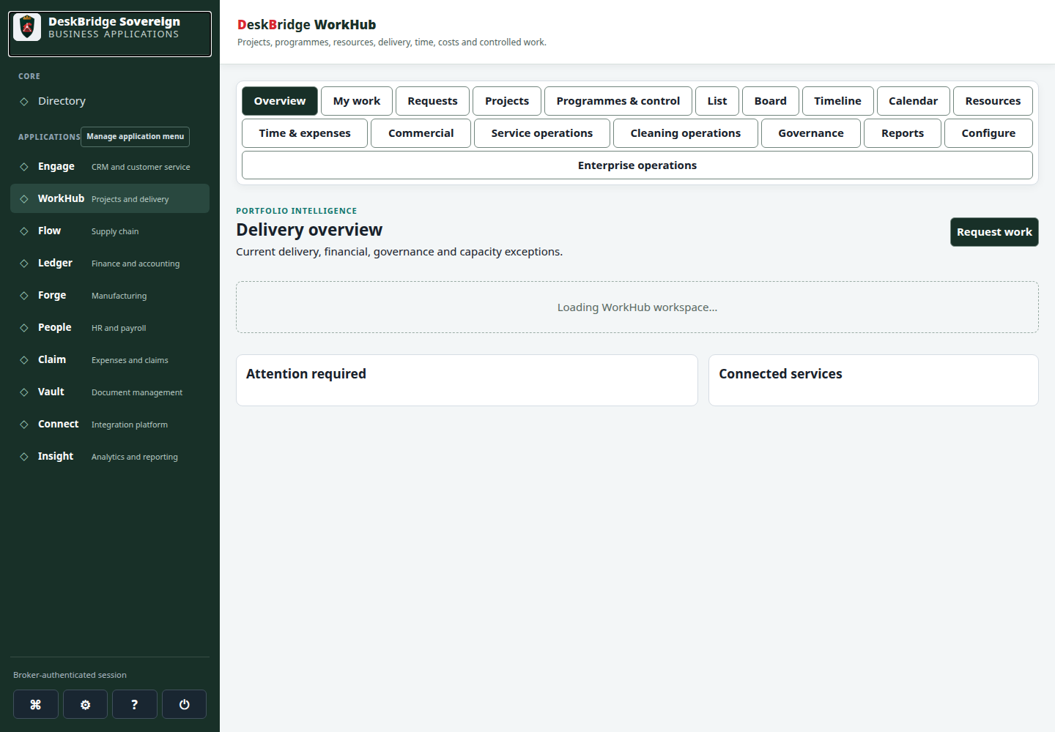Viewport: 1055px width, 732px height.
Task: Sign out using the power icon
Action: [184, 704]
